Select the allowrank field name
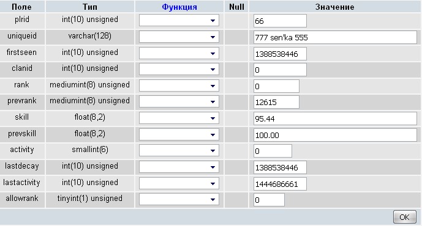 [22, 199]
